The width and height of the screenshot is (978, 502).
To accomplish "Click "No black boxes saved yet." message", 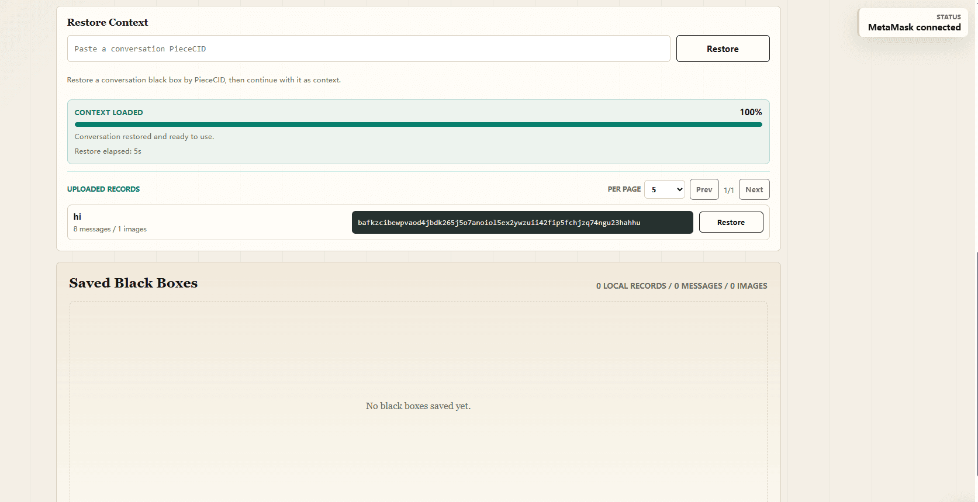I will pos(418,406).
